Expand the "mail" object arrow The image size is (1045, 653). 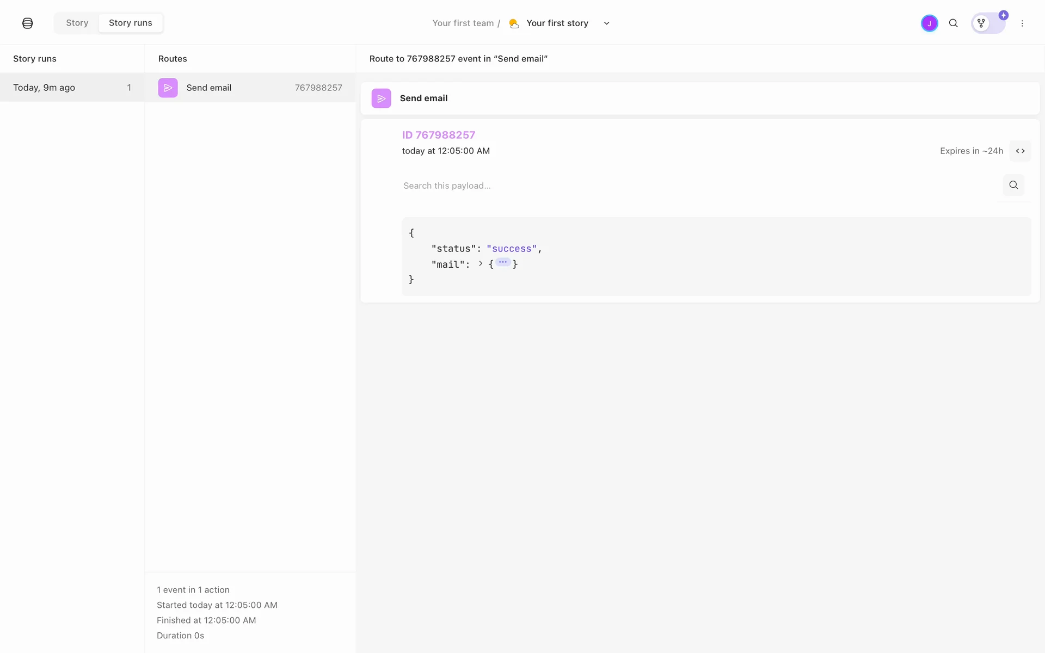click(x=480, y=263)
